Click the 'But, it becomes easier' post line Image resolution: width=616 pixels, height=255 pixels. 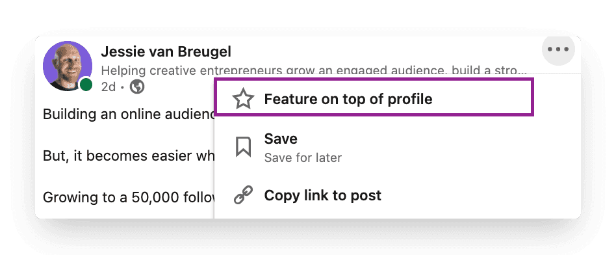(129, 156)
